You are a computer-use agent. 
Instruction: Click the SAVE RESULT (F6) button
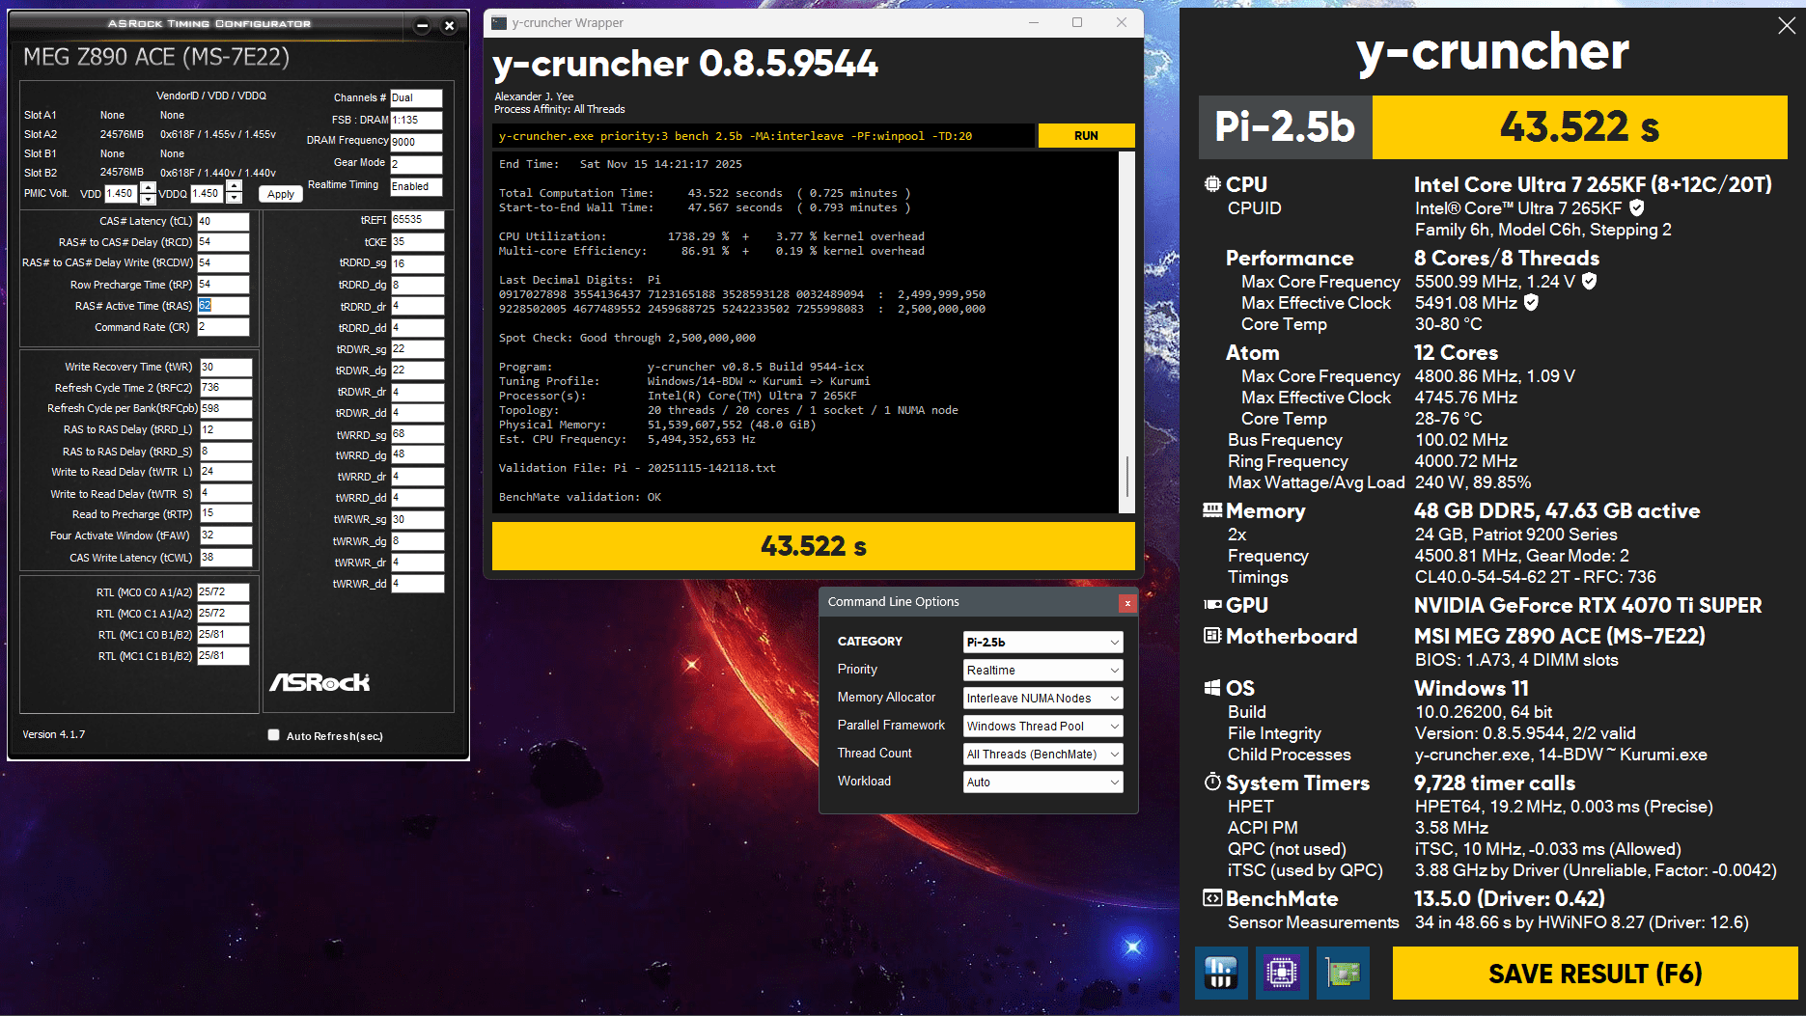(x=1595, y=973)
